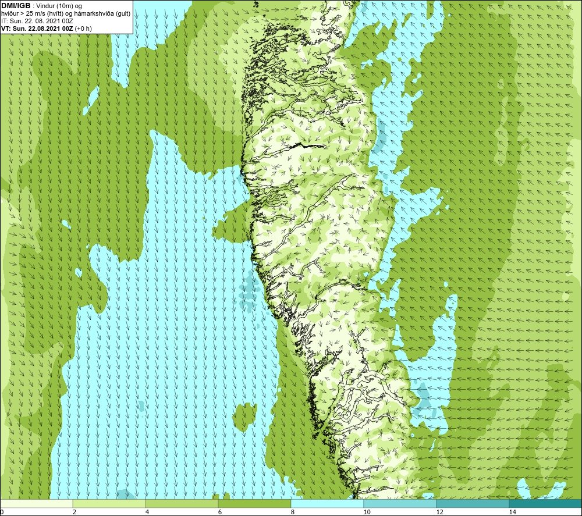This screenshot has height=516, width=582.
Task: Click the legend label '12'
Action: point(440,512)
